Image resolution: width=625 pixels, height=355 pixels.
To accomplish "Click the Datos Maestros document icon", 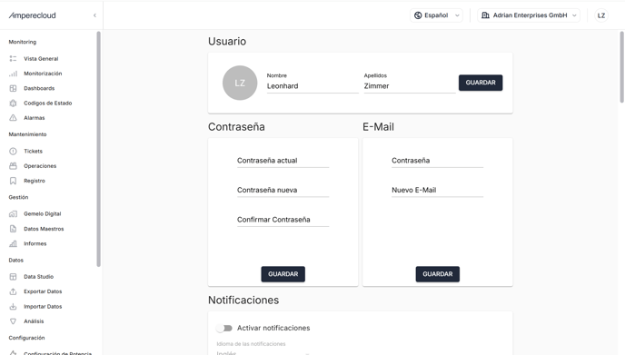I will point(13,229).
